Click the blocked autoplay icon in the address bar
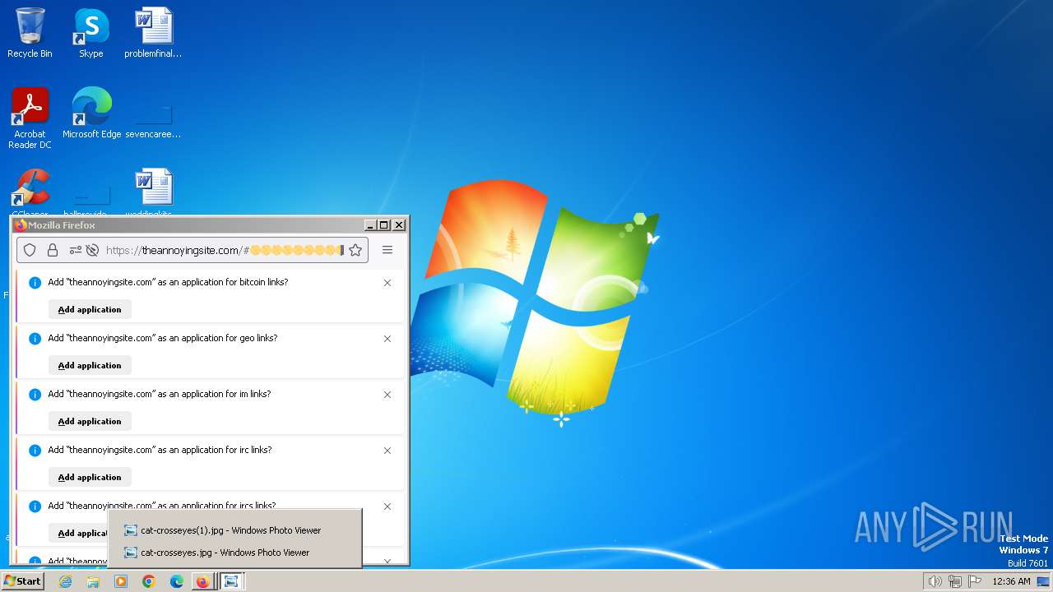 pos(92,250)
